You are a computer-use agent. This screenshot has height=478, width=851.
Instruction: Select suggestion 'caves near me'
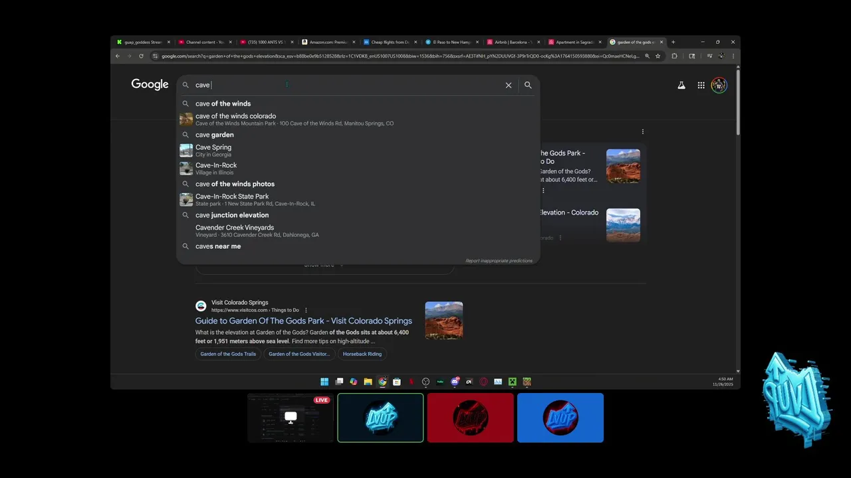pos(358,246)
